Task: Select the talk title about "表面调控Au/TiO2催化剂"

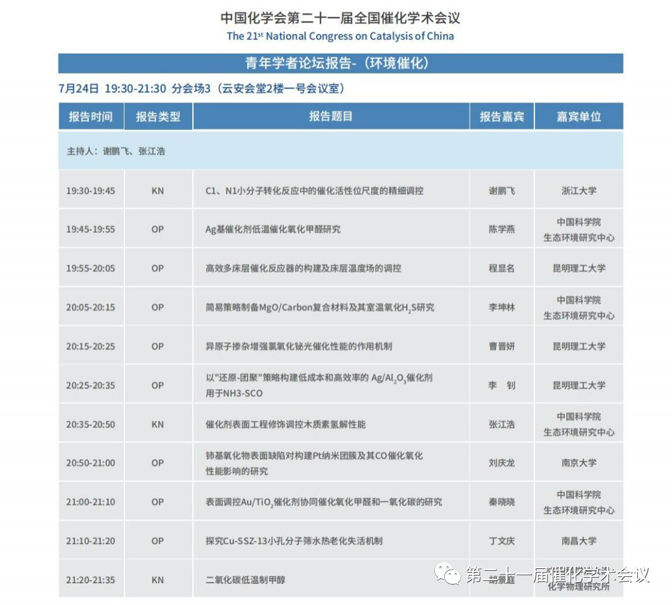Action: 324,502
